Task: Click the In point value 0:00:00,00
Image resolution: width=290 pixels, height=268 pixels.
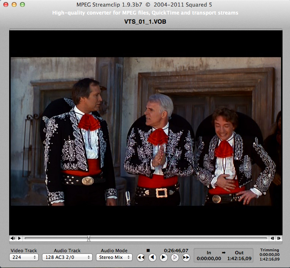Action: coord(209,258)
